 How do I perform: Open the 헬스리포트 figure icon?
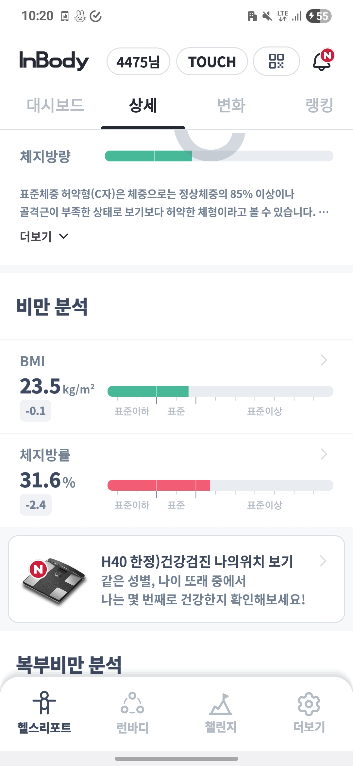44,702
